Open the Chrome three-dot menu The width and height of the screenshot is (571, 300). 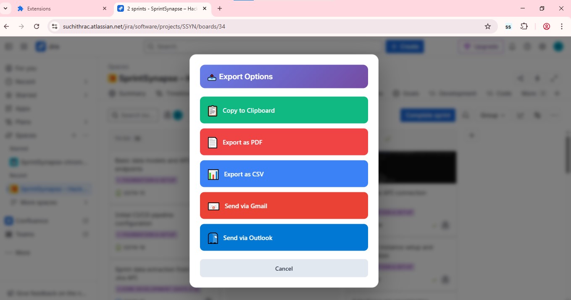click(562, 26)
